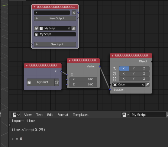Toggle rotation Y on the Object node

(134, 74)
